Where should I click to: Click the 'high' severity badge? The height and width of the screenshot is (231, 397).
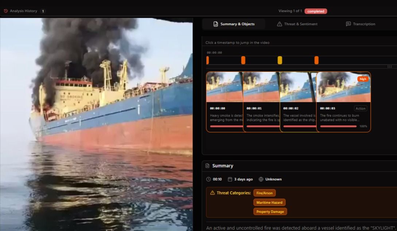click(x=362, y=78)
